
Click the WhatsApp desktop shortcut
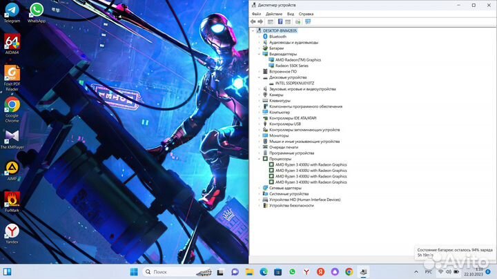pos(37,12)
